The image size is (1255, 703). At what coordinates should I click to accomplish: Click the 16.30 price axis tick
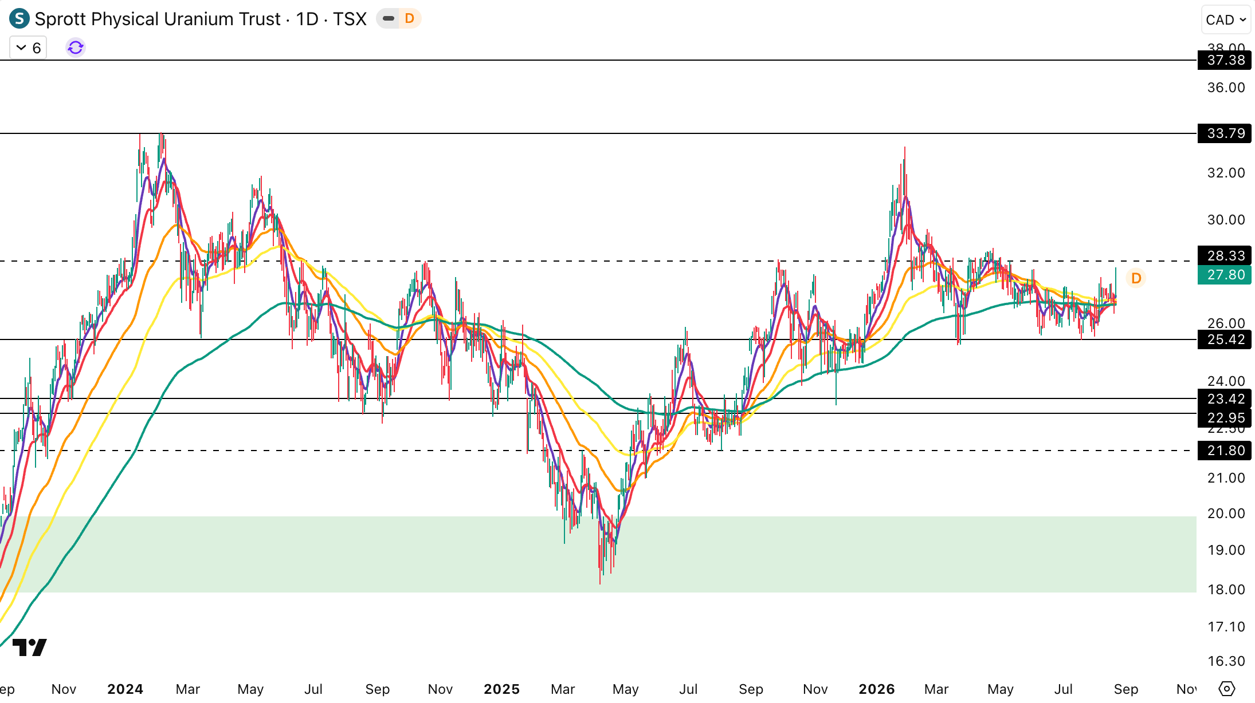(1226, 661)
